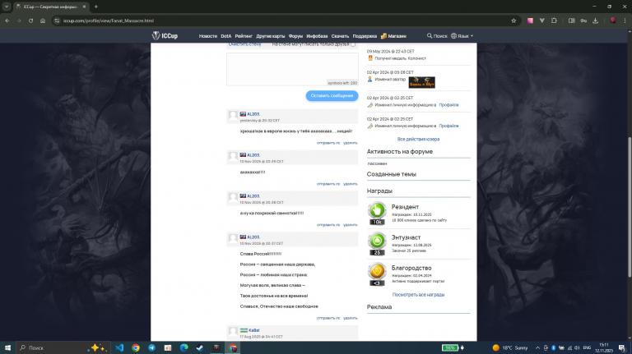Open the Рейтинг menu item

(244, 36)
